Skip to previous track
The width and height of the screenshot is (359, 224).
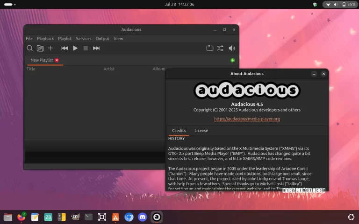pyautogui.click(x=65, y=48)
